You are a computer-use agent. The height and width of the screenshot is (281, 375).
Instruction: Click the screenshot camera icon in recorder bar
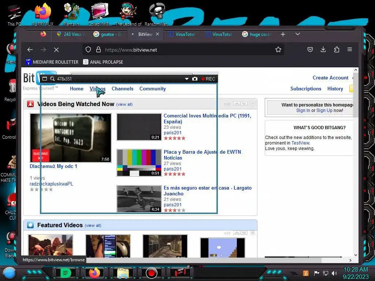click(x=195, y=79)
